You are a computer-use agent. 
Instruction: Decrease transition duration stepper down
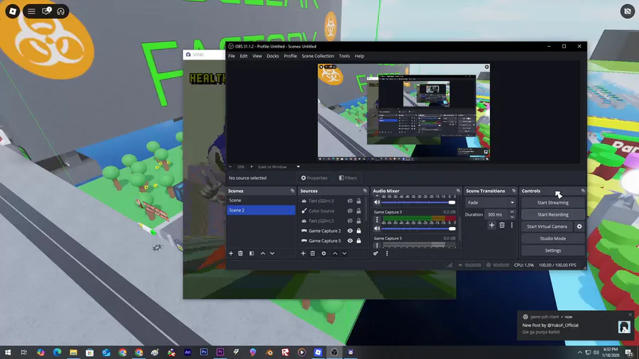tap(512, 216)
